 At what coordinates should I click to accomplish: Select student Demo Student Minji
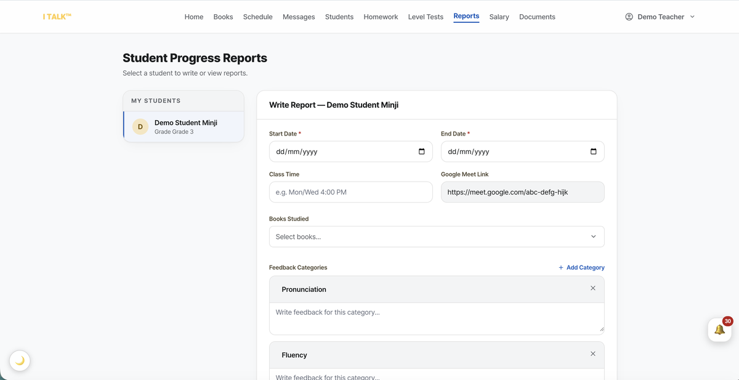pos(184,127)
